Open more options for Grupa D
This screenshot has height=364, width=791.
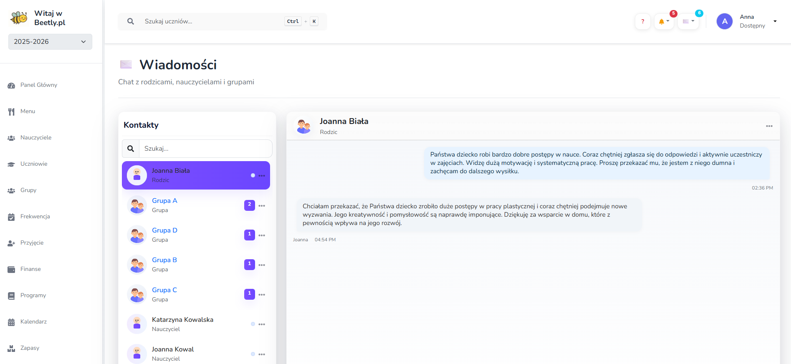[262, 235]
